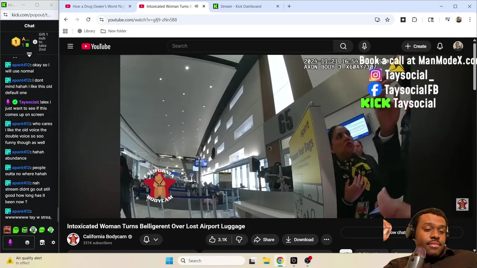Go back in browser history
Screen dimensions: 477x268
coord(66,20)
